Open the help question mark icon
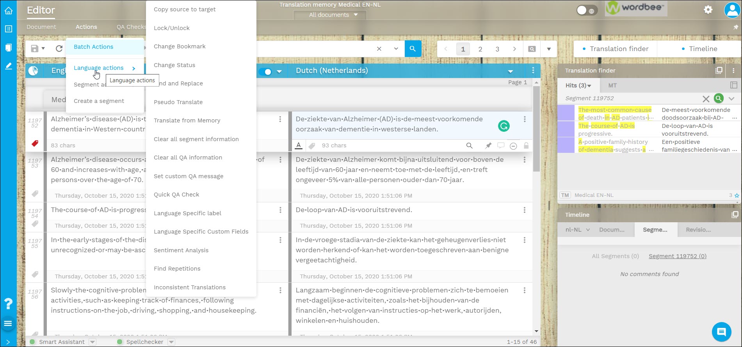 8,303
